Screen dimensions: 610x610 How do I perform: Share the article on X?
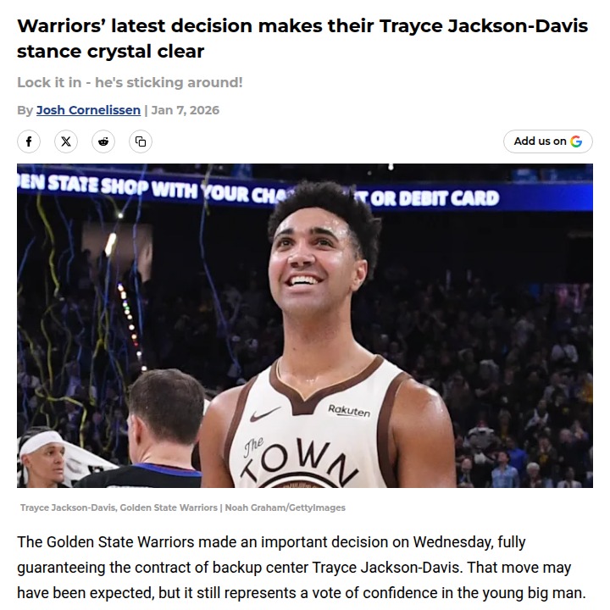pos(66,141)
